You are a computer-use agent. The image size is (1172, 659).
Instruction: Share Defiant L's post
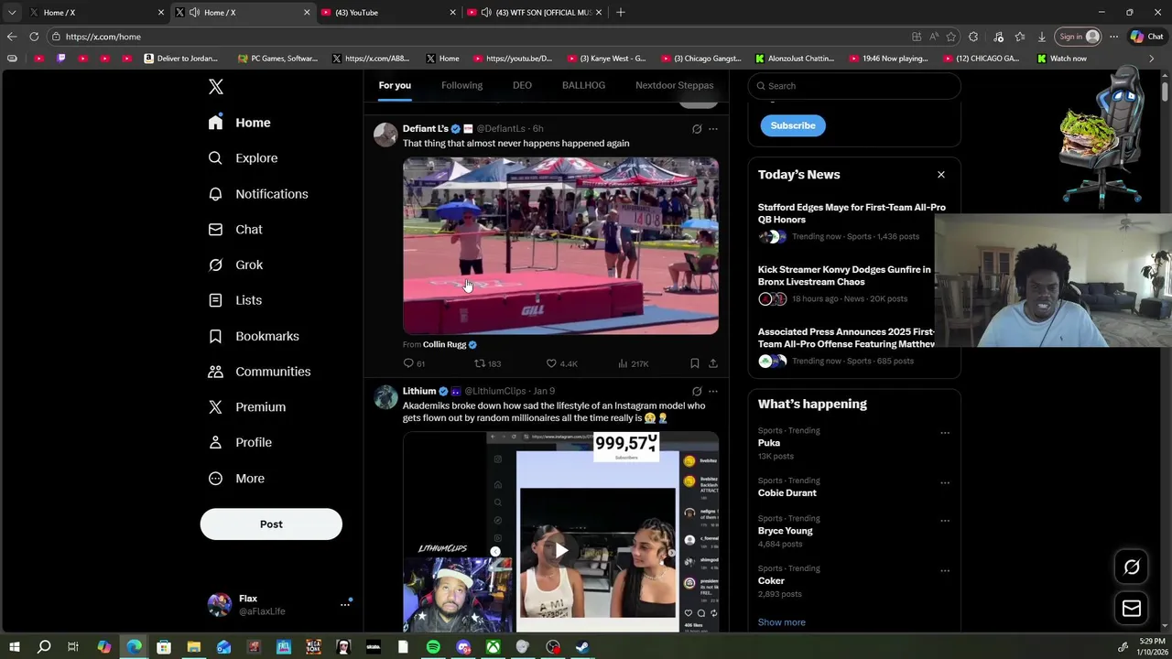713,364
